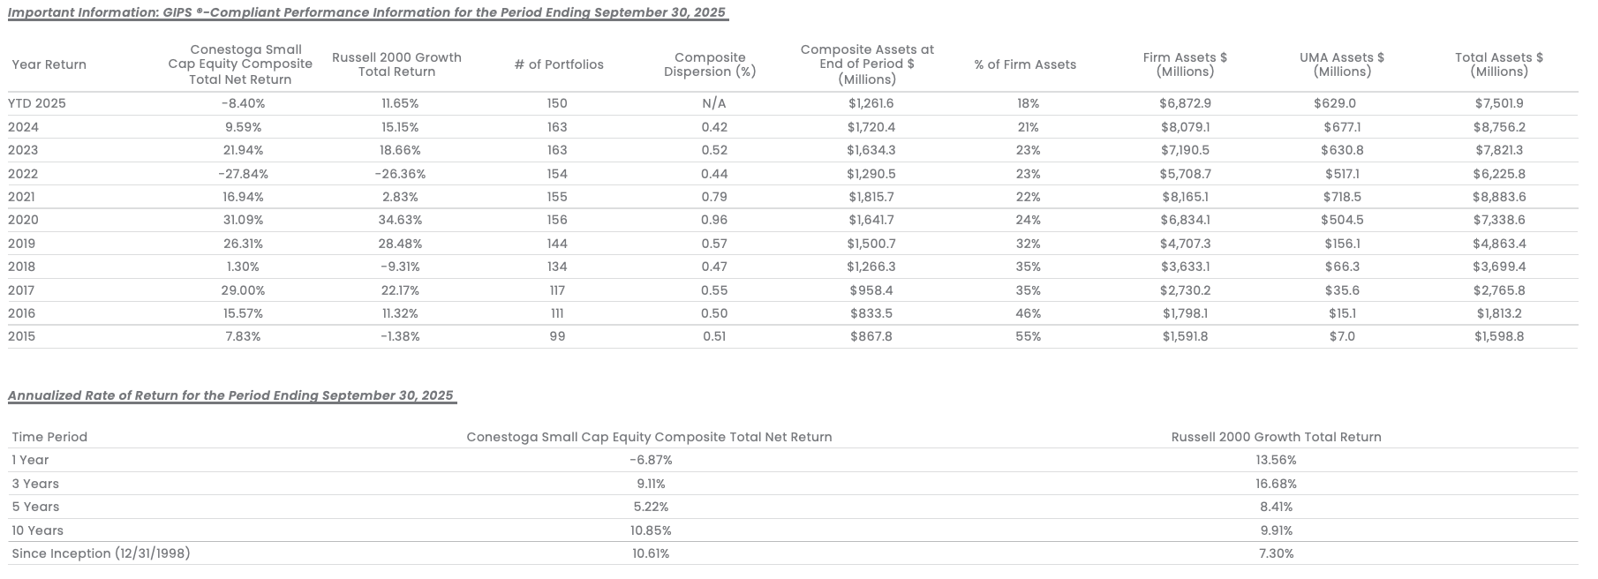Click the N/A composite dispersion cell
Viewport: 1598px width, 579px height.
pos(713,103)
